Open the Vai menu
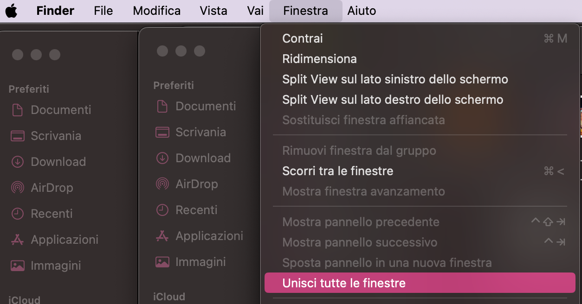The width and height of the screenshot is (582, 304). (x=254, y=11)
